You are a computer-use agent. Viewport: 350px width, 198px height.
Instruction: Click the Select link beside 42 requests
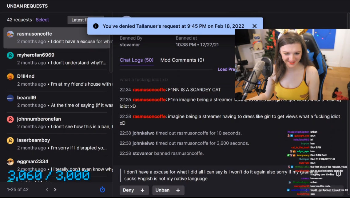point(42,20)
